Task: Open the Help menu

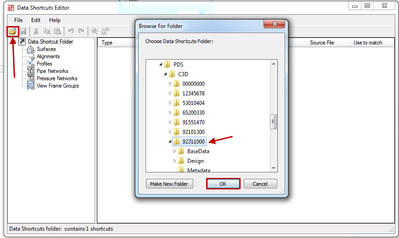Action: (55, 20)
